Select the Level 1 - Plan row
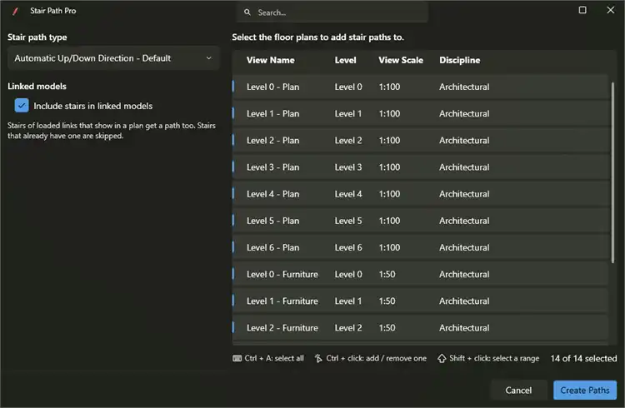The width and height of the screenshot is (625, 408). point(420,113)
